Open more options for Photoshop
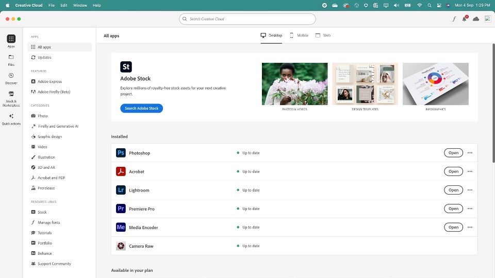This screenshot has height=278, width=495. 470,153
